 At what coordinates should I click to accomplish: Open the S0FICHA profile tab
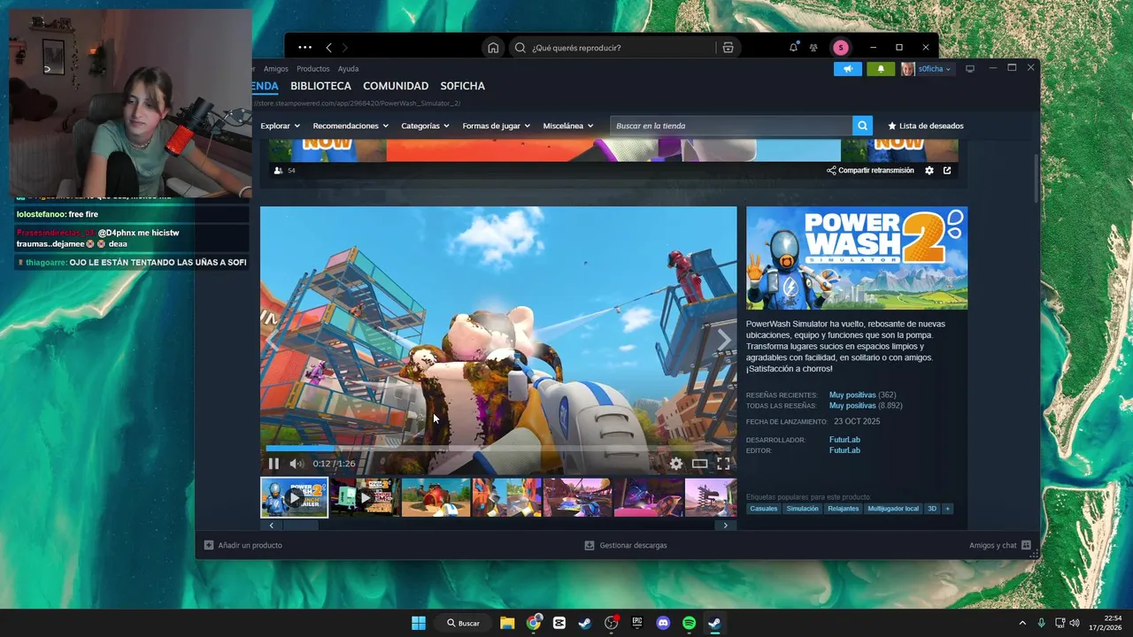pos(462,86)
